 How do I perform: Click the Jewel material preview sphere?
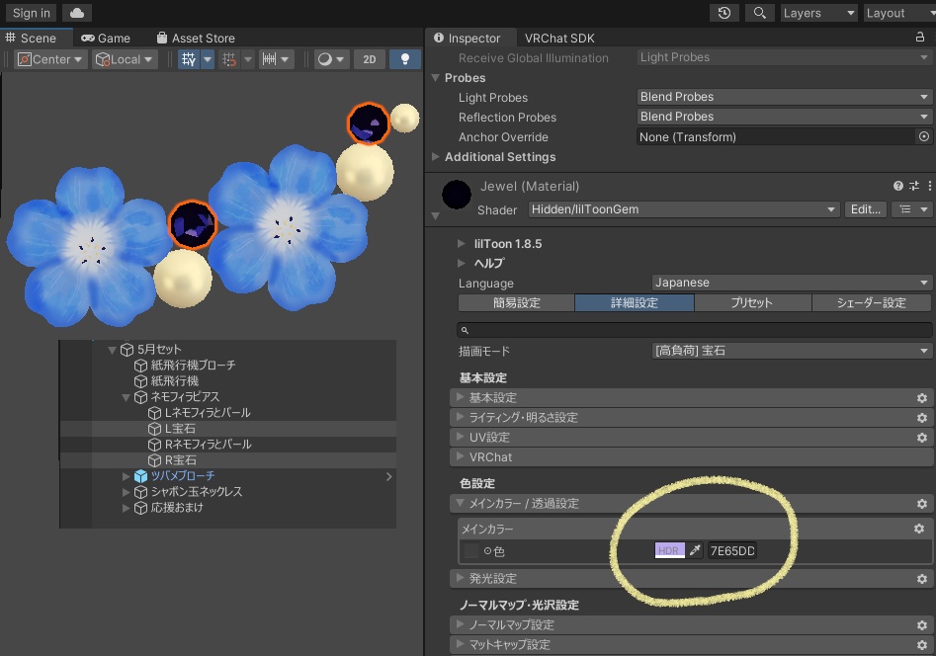(x=457, y=195)
